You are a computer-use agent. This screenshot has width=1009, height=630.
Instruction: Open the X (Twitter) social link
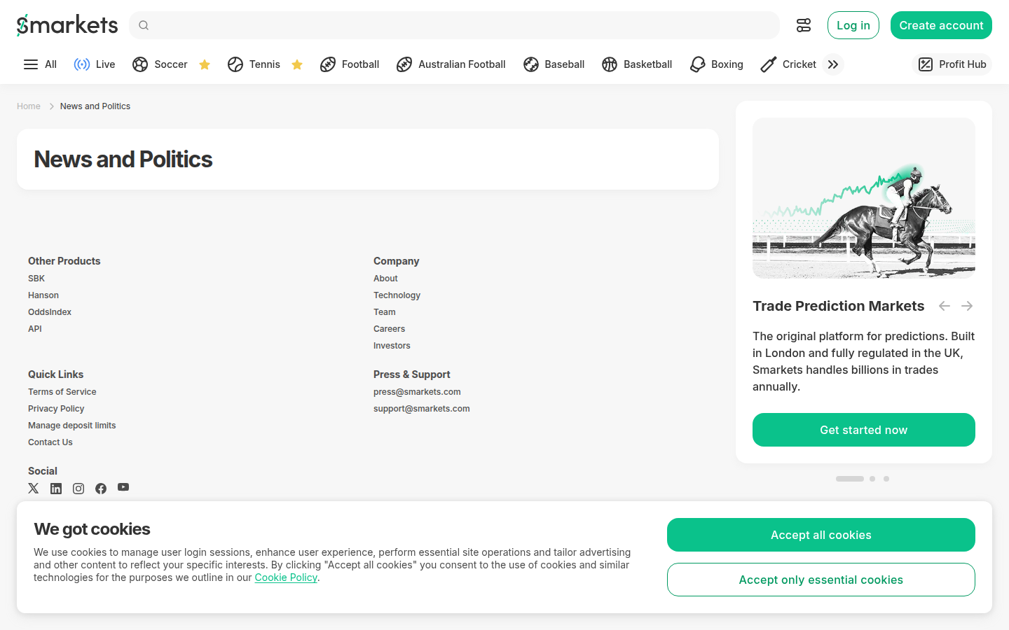(34, 489)
